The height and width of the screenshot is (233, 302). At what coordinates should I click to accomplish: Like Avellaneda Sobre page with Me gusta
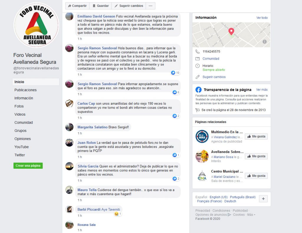click(256, 156)
